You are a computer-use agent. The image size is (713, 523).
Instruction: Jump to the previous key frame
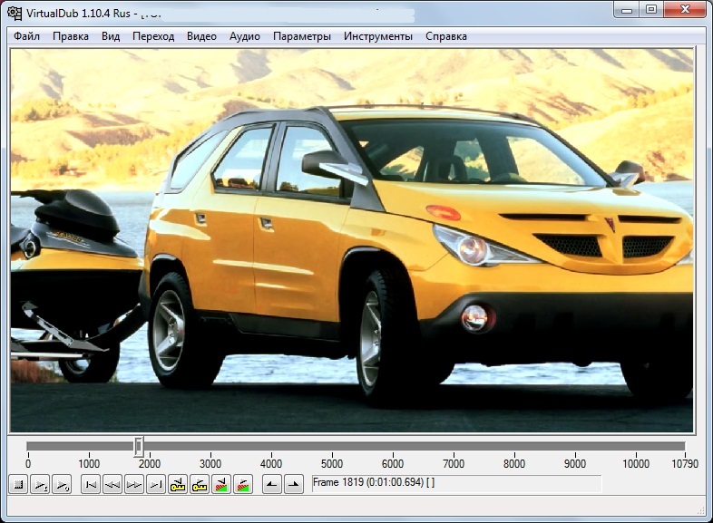click(x=178, y=484)
